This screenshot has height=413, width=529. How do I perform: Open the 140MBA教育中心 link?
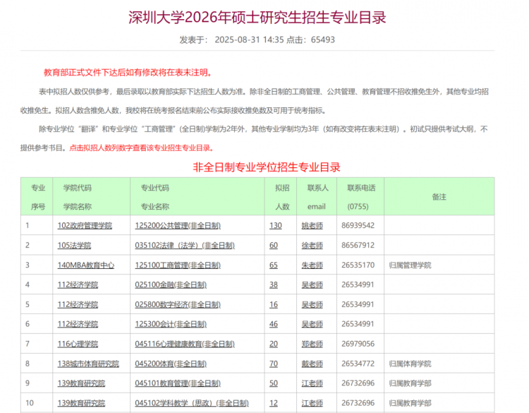tap(85, 265)
